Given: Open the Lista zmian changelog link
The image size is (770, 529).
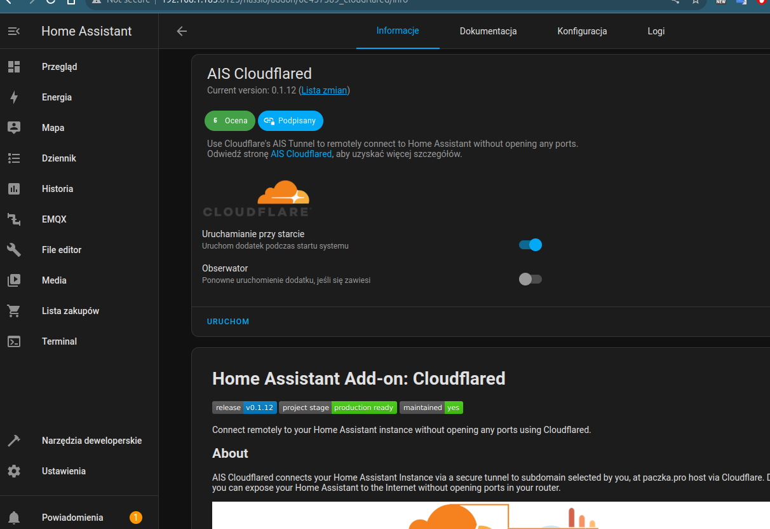Looking at the screenshot, I should click(x=324, y=90).
